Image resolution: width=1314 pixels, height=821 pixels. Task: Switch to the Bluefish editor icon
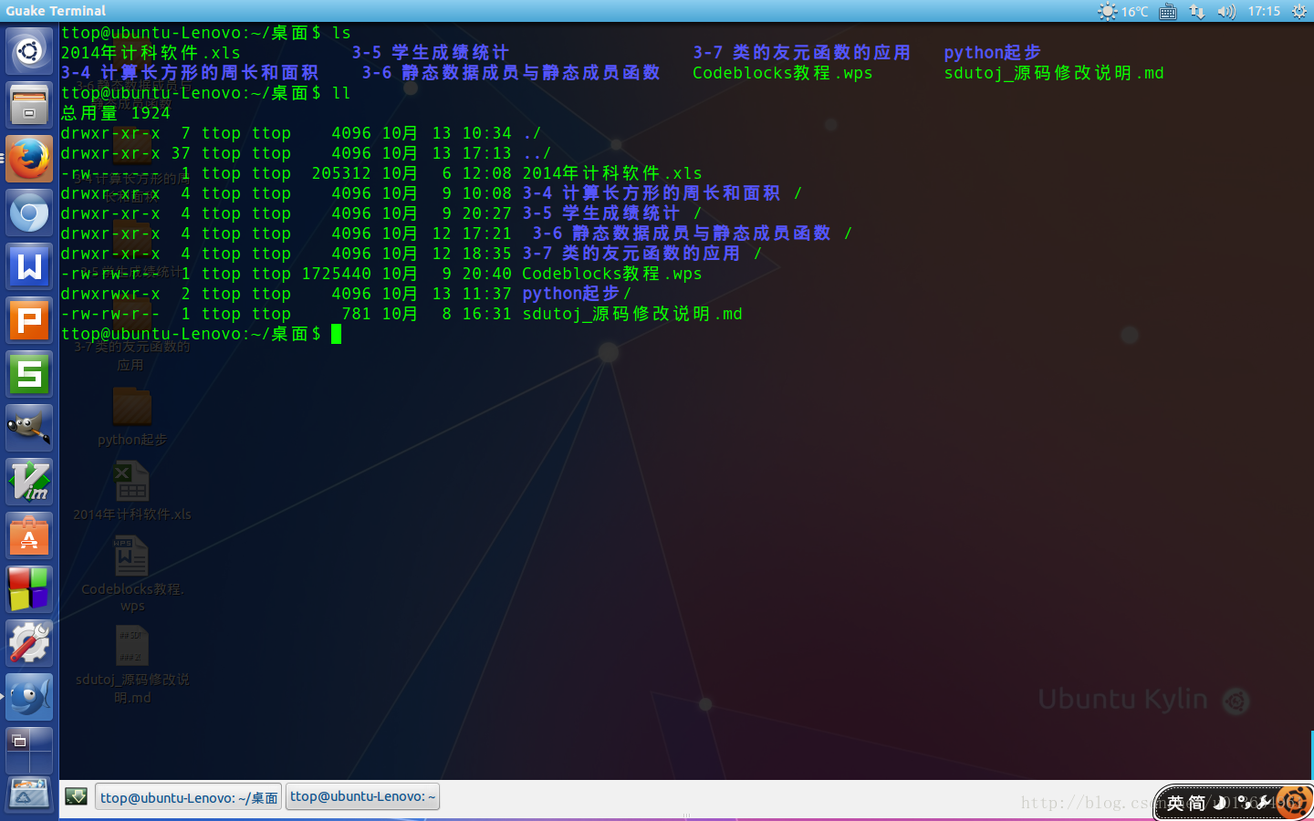29,698
